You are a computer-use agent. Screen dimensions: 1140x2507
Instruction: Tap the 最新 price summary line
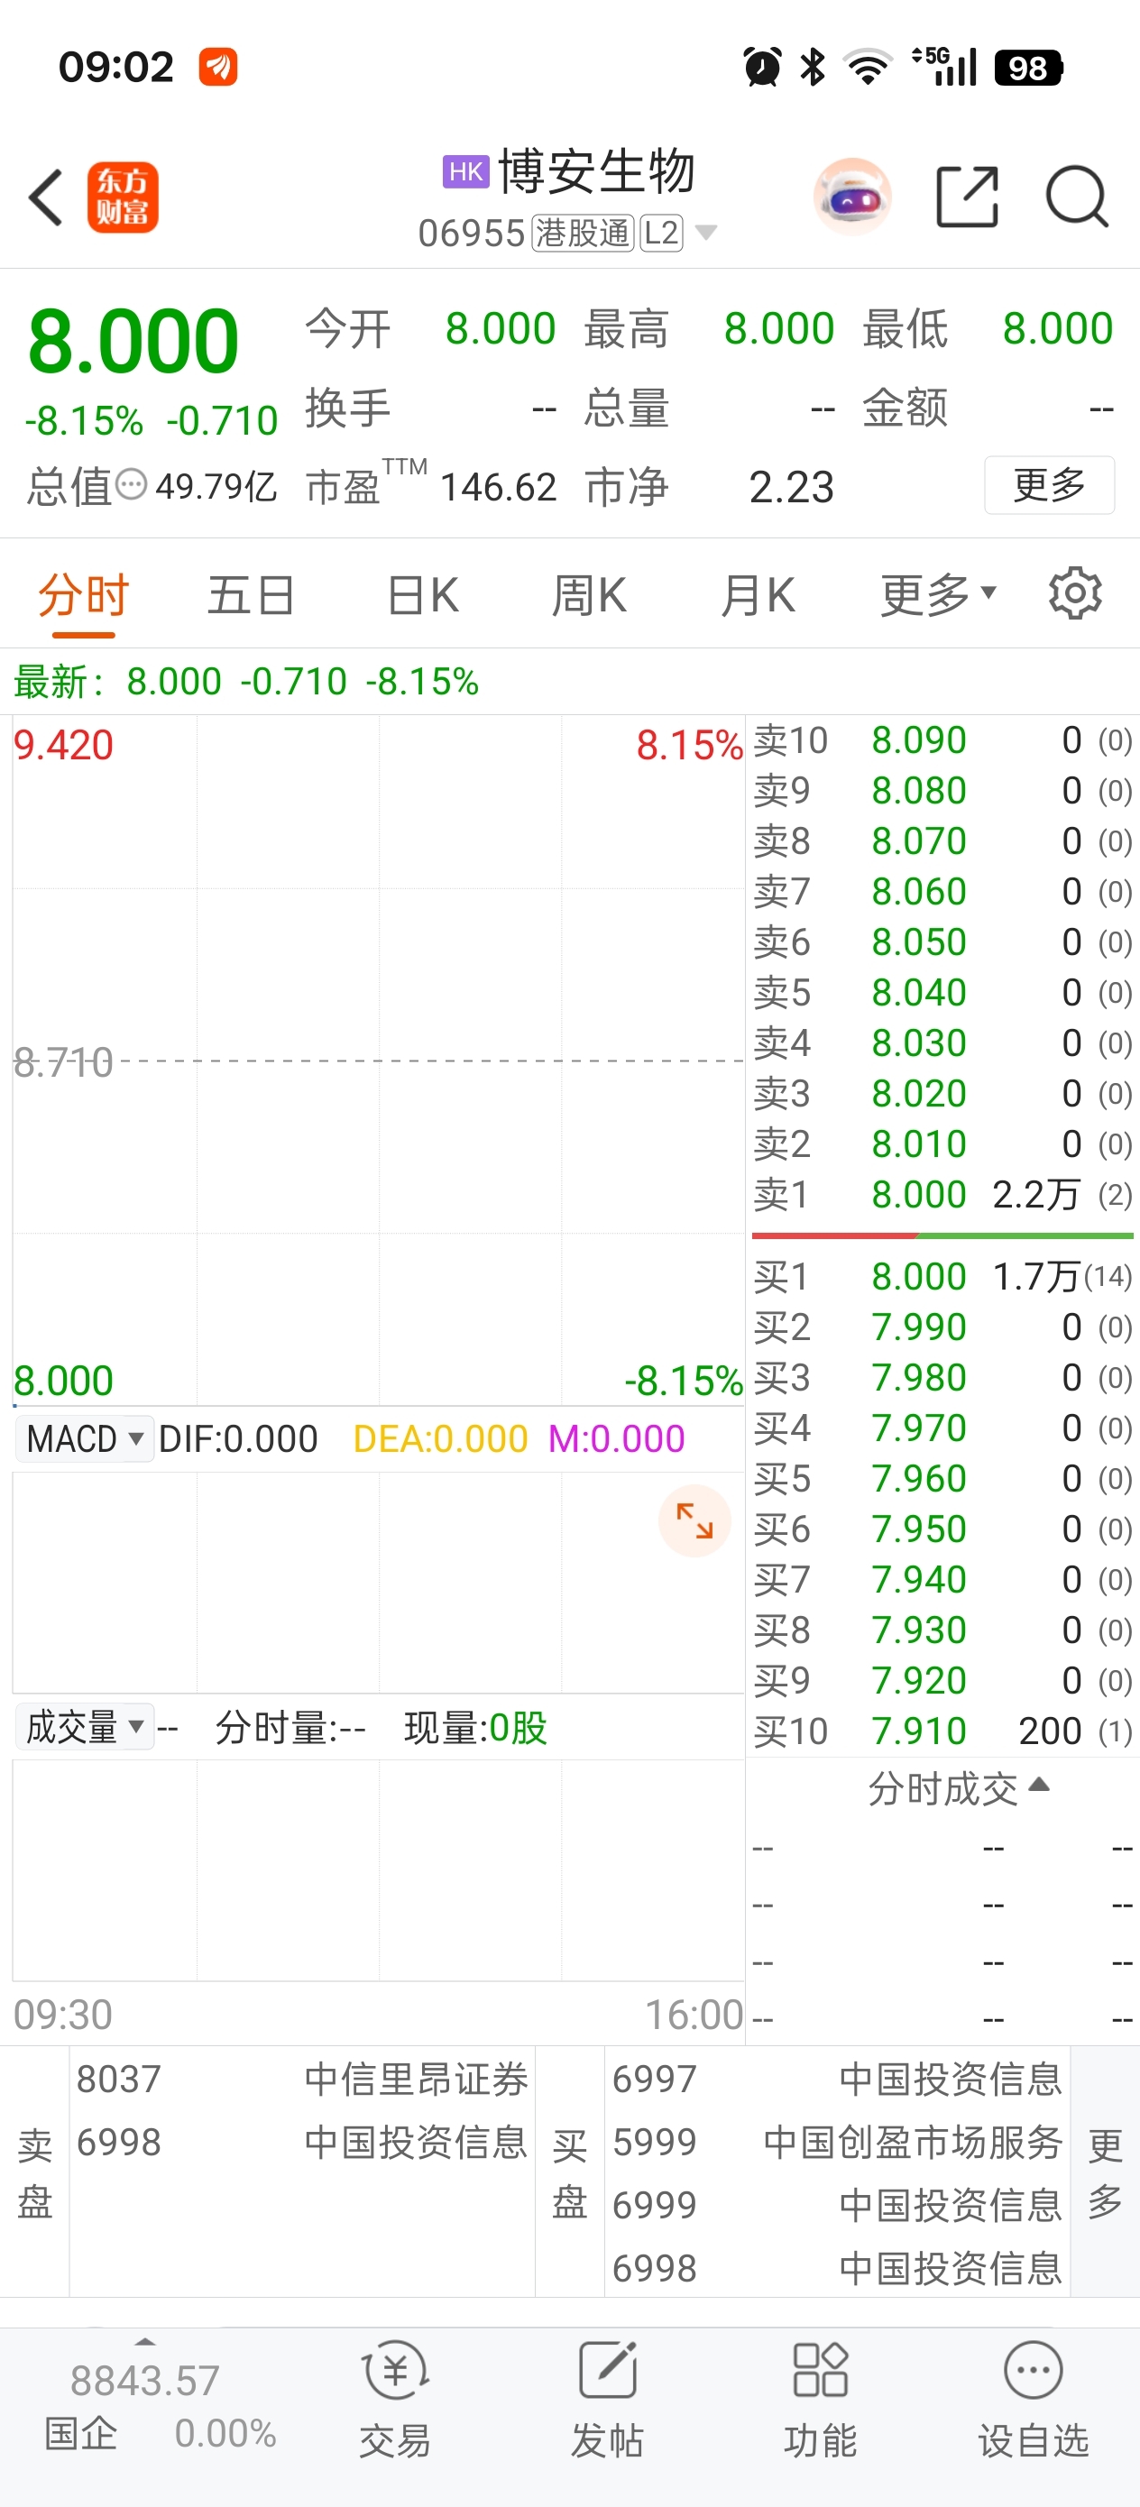pyautogui.click(x=246, y=681)
